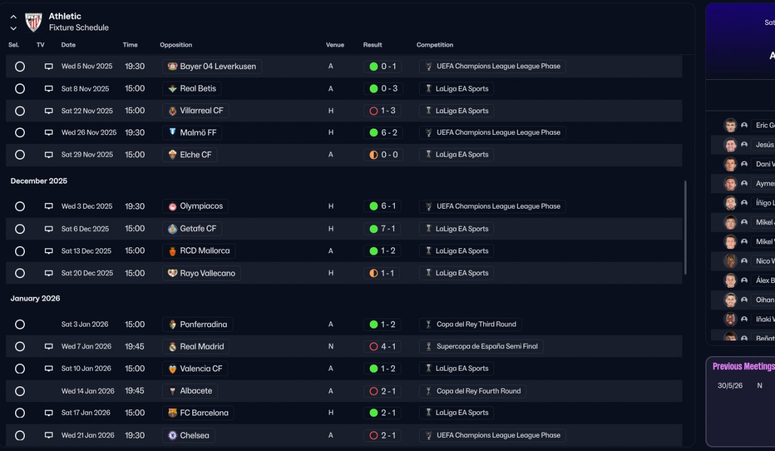Sort fixtures by Date column header

[68, 45]
